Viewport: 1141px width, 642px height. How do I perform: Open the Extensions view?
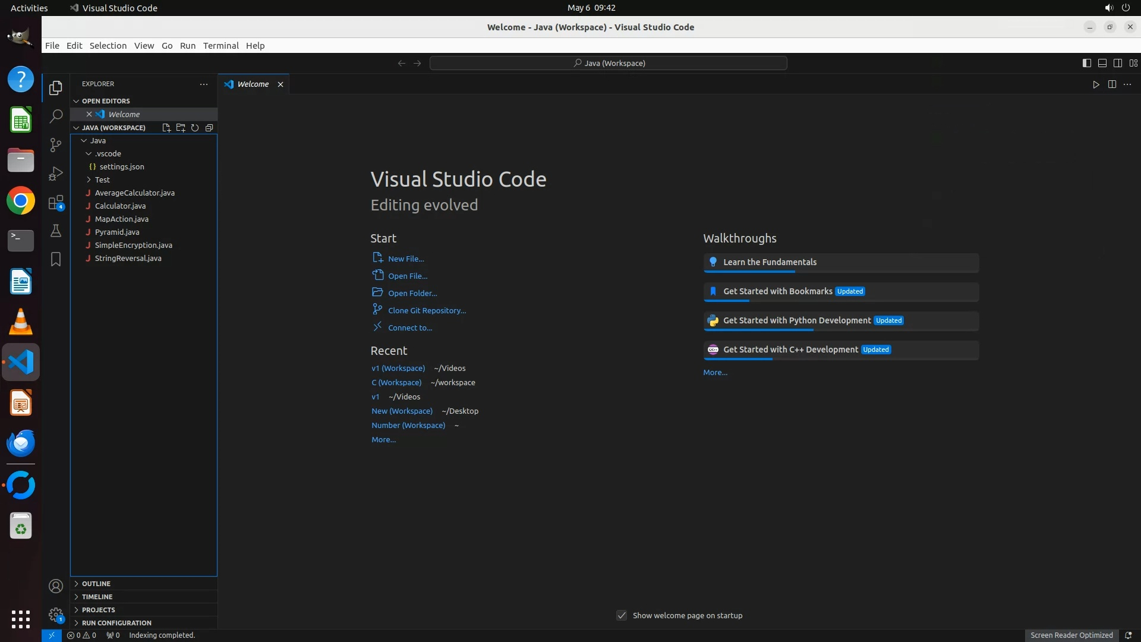pos(56,203)
